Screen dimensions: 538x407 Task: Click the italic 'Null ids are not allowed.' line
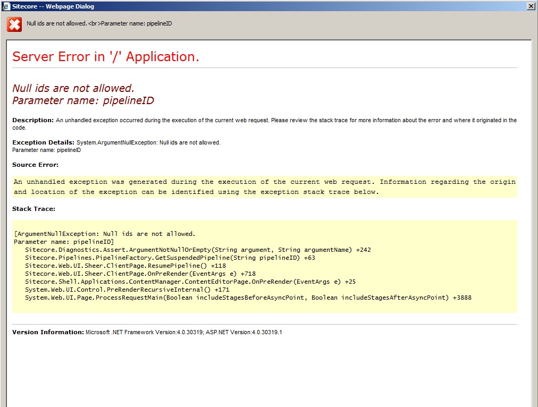(73, 88)
